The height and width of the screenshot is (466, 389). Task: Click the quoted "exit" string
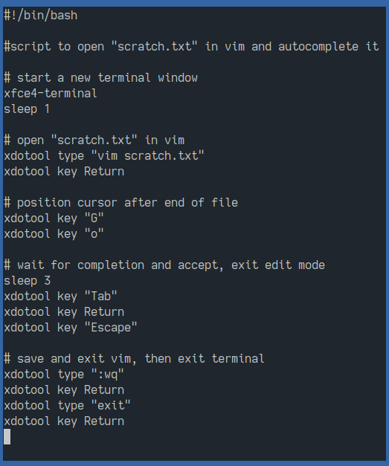pos(111,405)
